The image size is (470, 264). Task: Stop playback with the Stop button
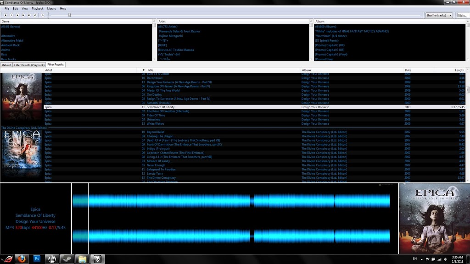6,15
